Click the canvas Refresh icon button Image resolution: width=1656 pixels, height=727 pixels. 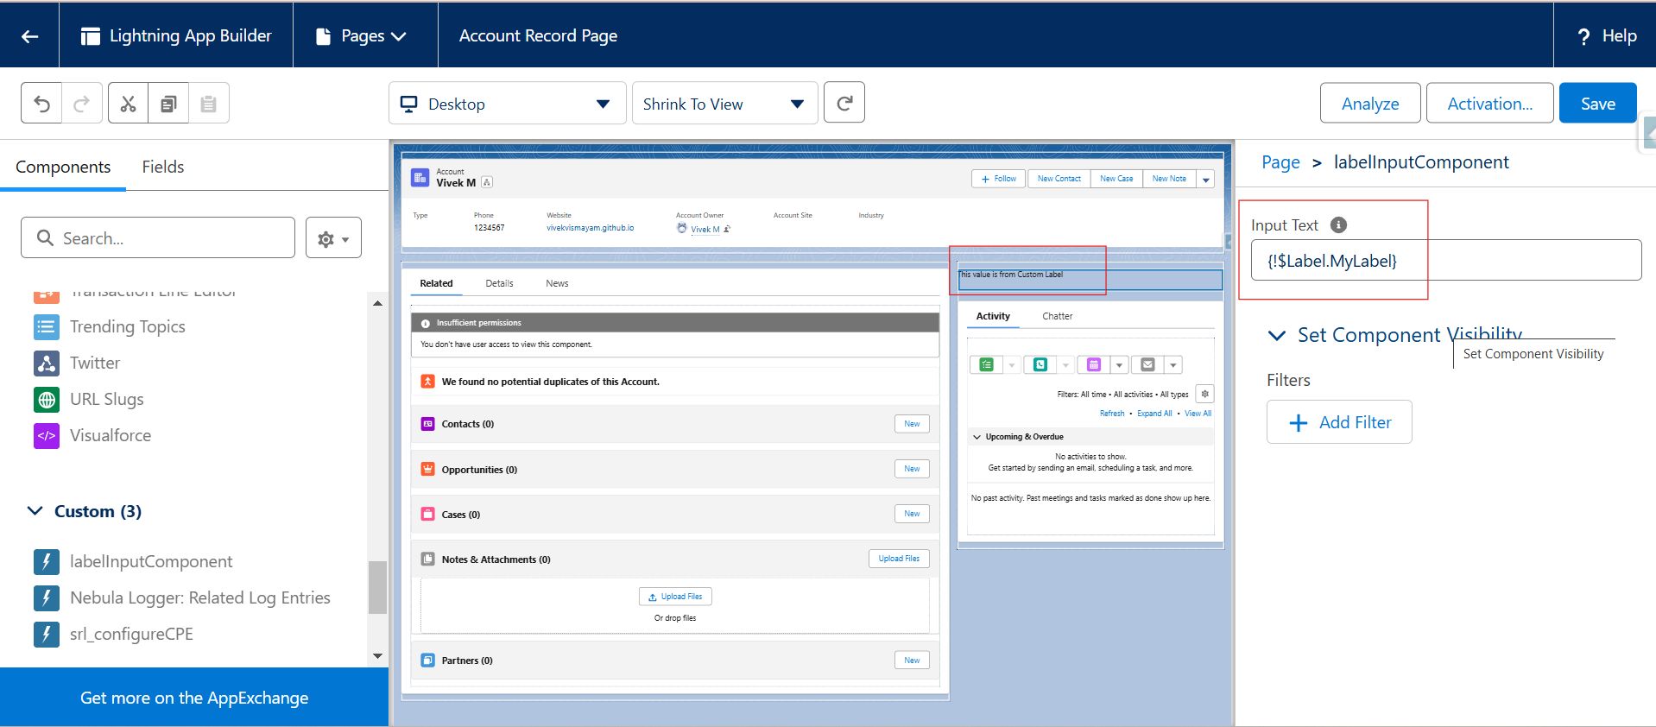click(x=844, y=103)
